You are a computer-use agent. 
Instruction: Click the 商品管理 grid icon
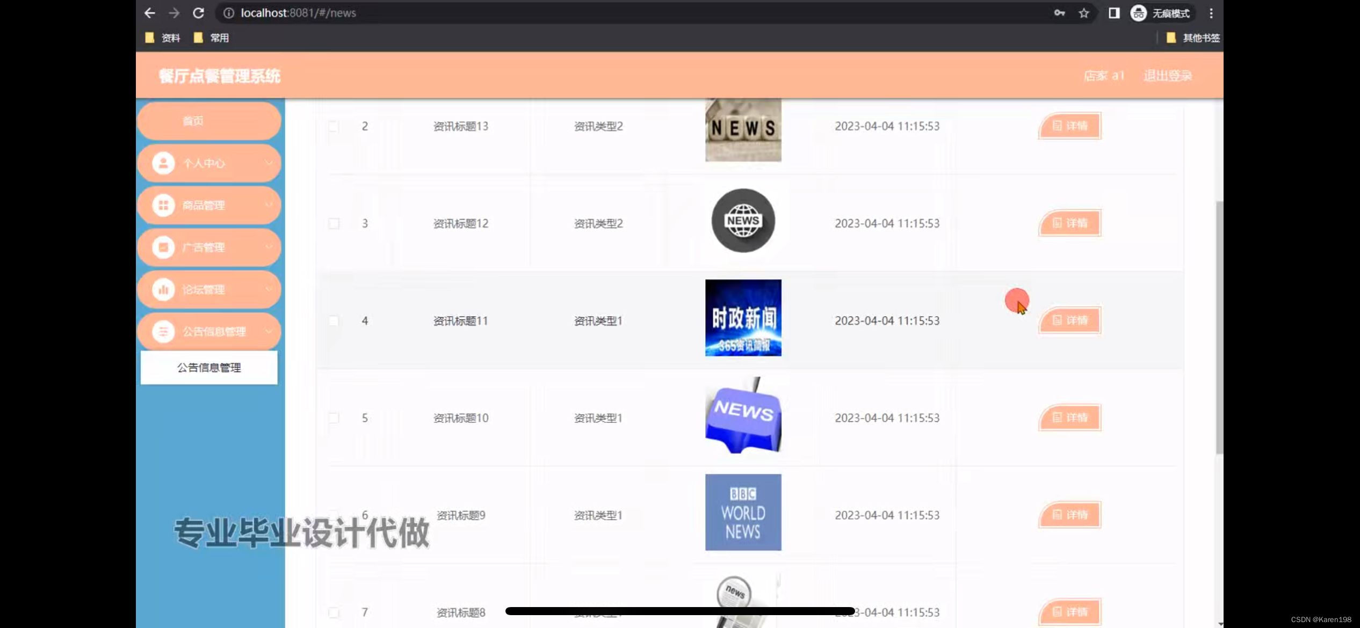163,205
